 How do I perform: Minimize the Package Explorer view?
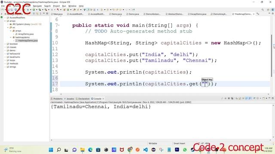coord(44,14)
